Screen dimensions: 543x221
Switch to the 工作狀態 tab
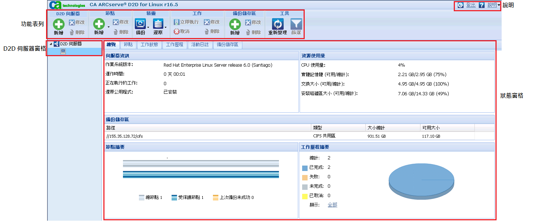(149, 45)
